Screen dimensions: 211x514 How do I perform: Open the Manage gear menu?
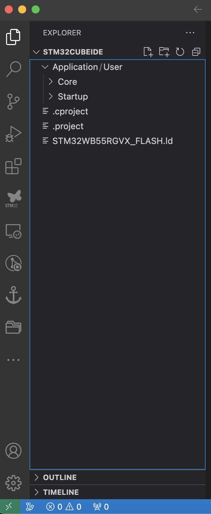click(x=13, y=483)
